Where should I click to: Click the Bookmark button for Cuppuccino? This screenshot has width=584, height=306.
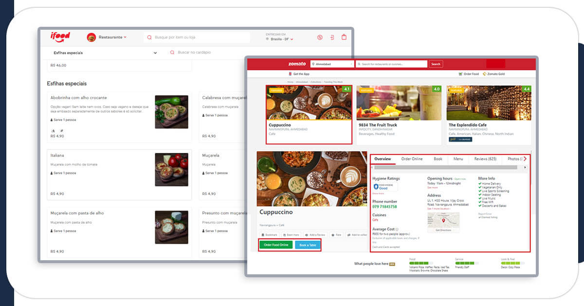(x=269, y=235)
